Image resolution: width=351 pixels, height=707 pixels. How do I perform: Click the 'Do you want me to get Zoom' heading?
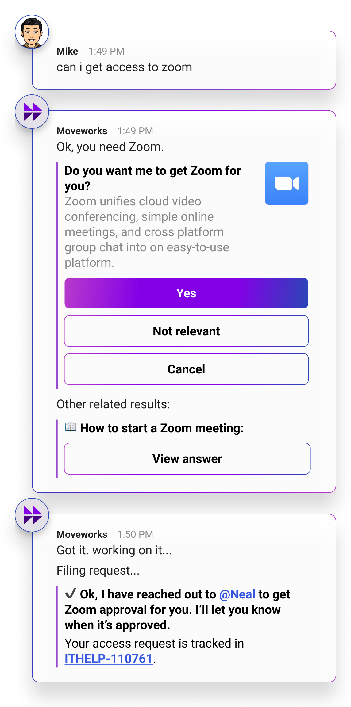[153, 178]
